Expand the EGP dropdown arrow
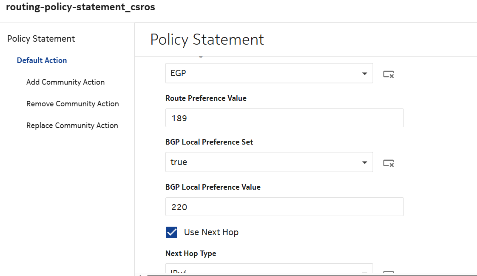The image size is (477, 276). (364, 74)
